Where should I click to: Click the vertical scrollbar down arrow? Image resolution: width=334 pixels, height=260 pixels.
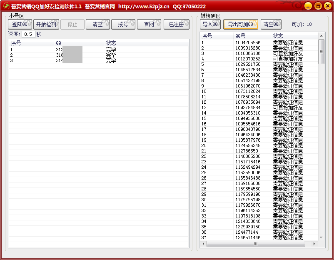pos(321,237)
